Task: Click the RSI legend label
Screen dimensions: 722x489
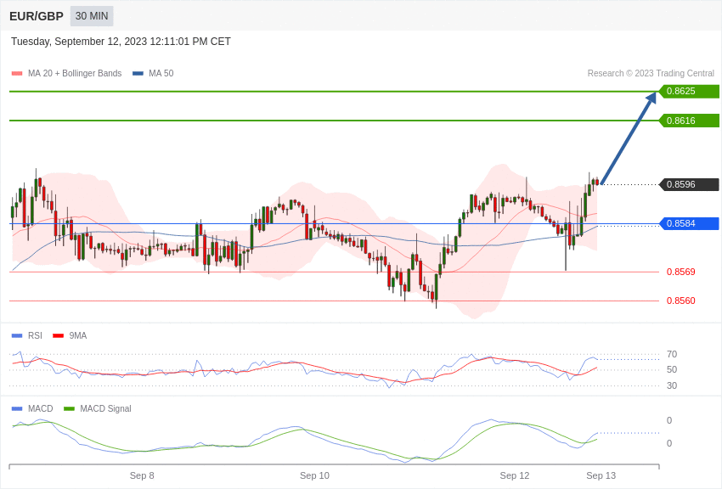Action: [x=35, y=336]
